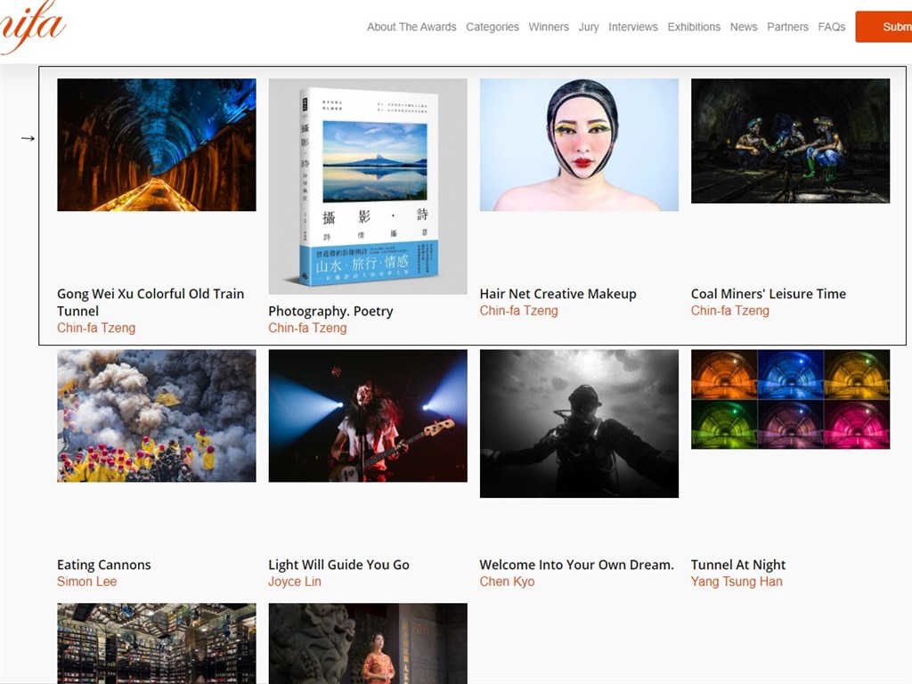Click author link Joyce Lin
Image resolution: width=912 pixels, height=684 pixels.
coord(294,581)
